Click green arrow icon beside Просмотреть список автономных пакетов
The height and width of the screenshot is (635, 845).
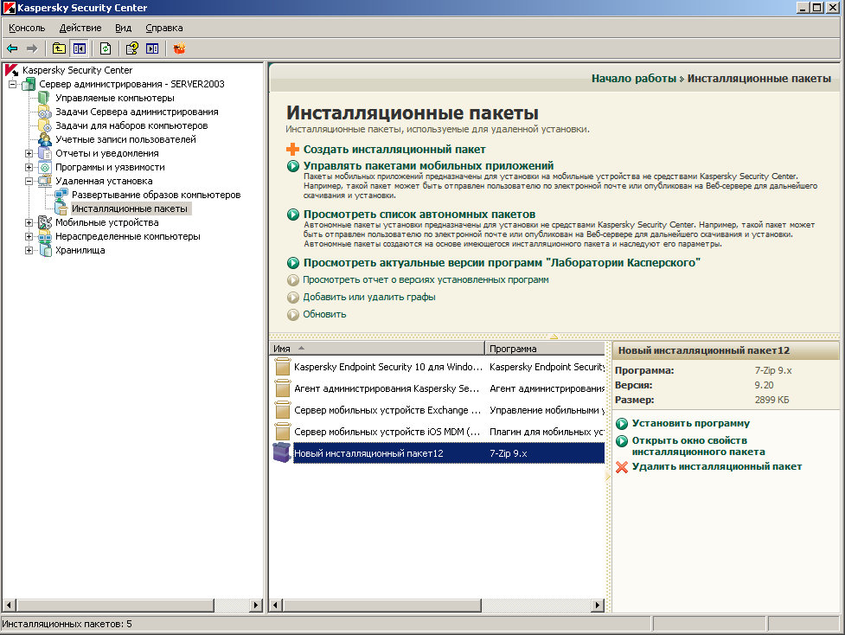click(x=292, y=215)
